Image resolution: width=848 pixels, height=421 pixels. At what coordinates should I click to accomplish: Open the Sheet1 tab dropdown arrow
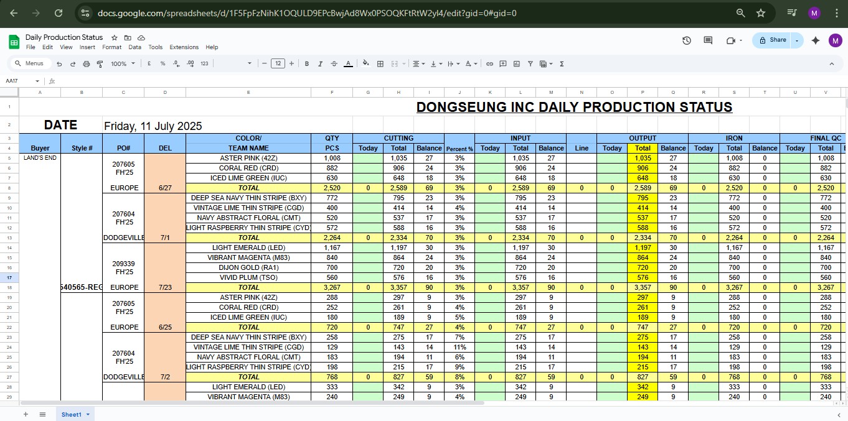pyautogui.click(x=88, y=414)
